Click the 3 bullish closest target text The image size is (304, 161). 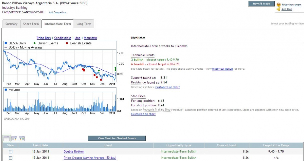click(155, 60)
